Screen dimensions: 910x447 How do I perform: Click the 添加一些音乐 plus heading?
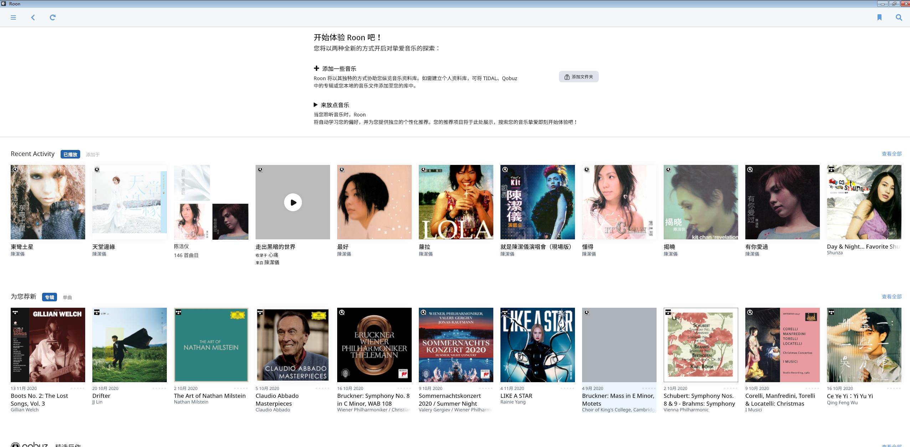click(x=335, y=69)
